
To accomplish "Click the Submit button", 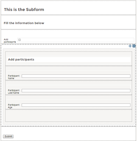I will click(8, 136).
